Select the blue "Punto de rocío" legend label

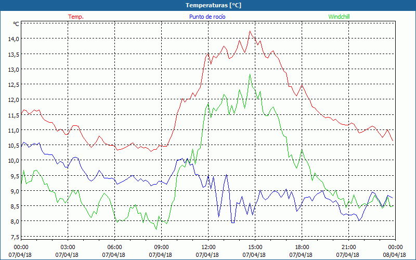(x=207, y=17)
